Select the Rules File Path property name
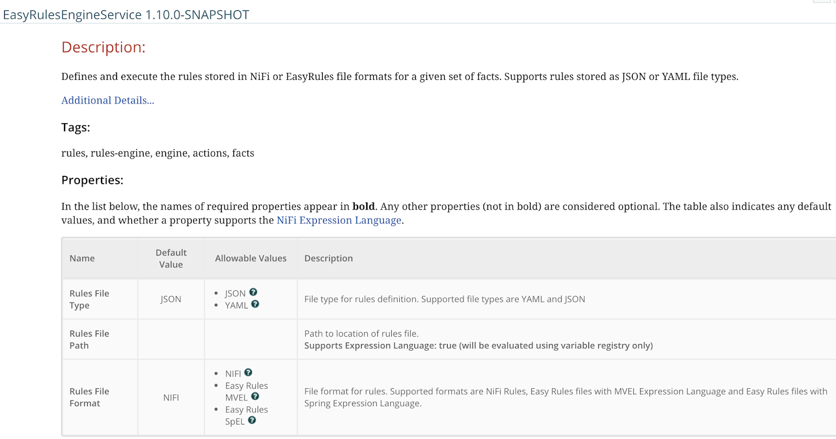The height and width of the screenshot is (439, 836). point(89,339)
